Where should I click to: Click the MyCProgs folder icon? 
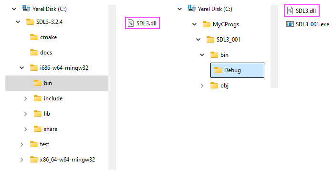(207, 24)
